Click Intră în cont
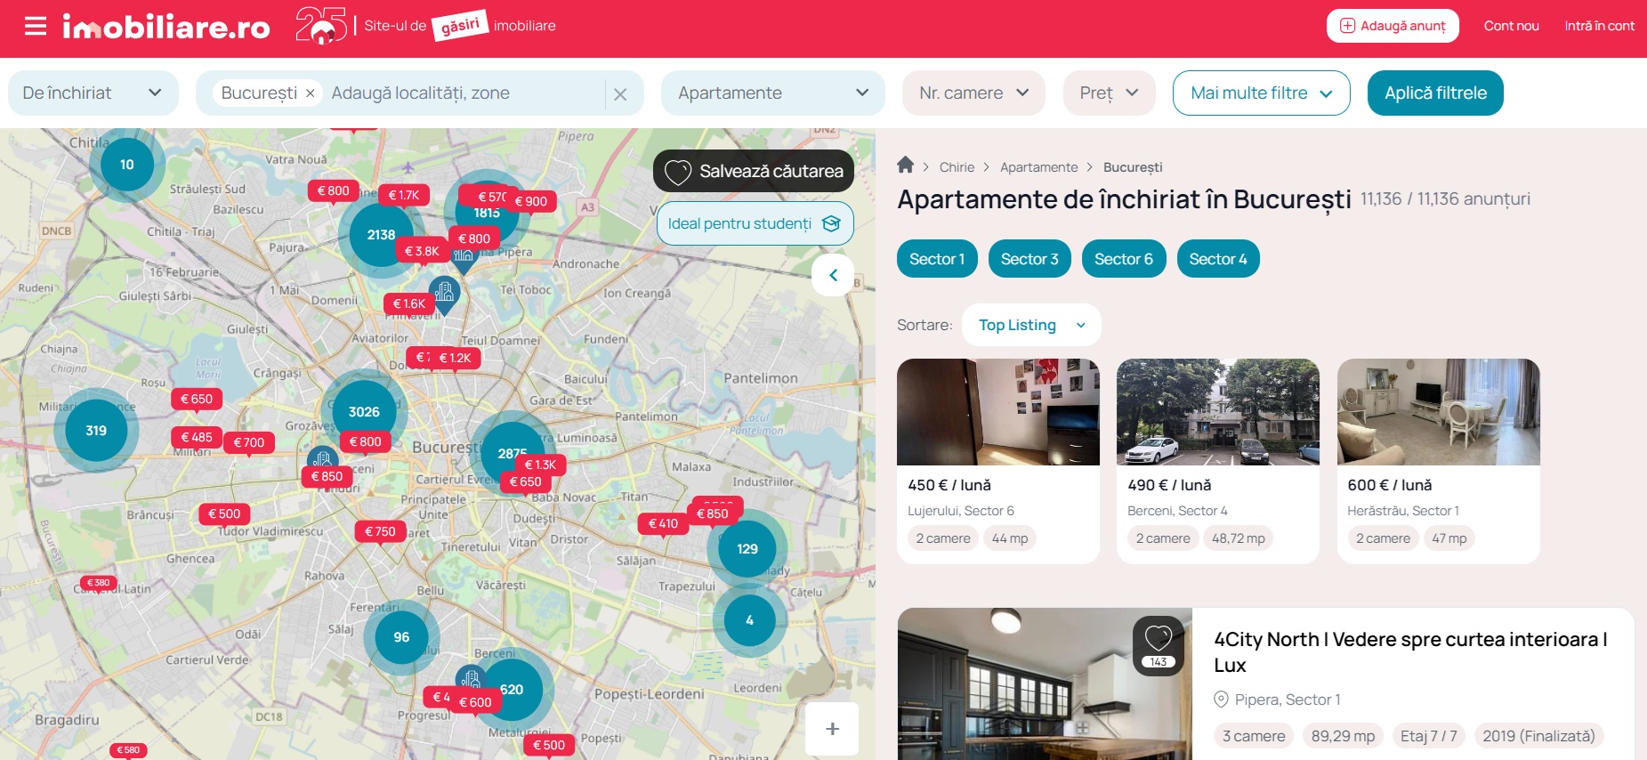 pos(1599,26)
